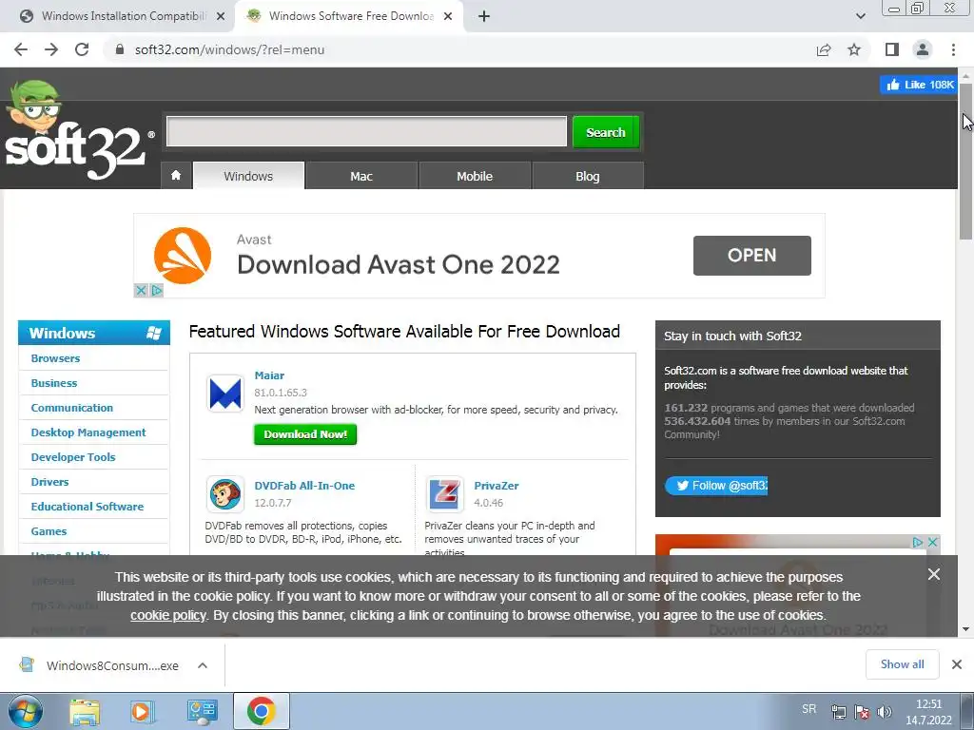Screen dimensions: 974x730
Task: Open AdChoices info on top ad
Action: [157, 290]
